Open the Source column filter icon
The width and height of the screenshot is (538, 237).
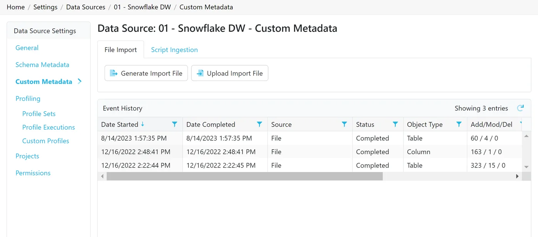click(344, 124)
